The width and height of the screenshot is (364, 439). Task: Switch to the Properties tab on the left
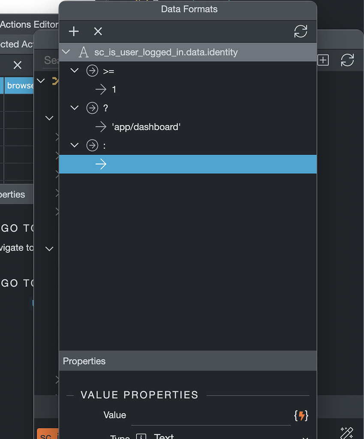click(x=13, y=194)
